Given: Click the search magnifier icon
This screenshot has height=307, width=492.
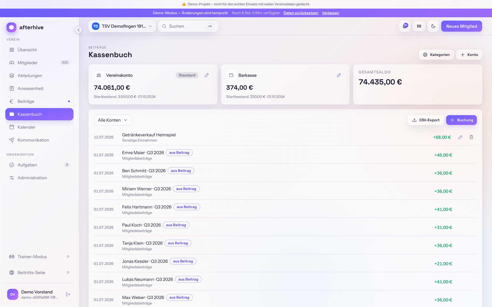Looking at the screenshot, I should [x=164, y=26].
